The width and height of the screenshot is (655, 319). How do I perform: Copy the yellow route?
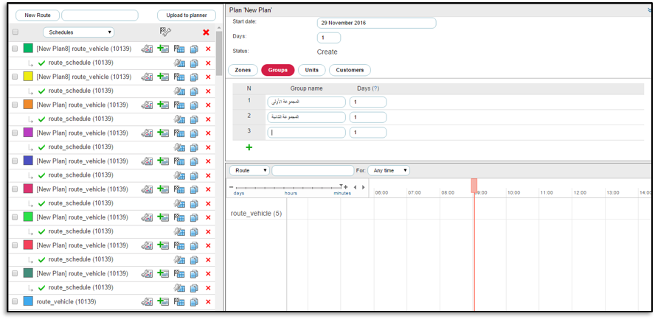(194, 77)
